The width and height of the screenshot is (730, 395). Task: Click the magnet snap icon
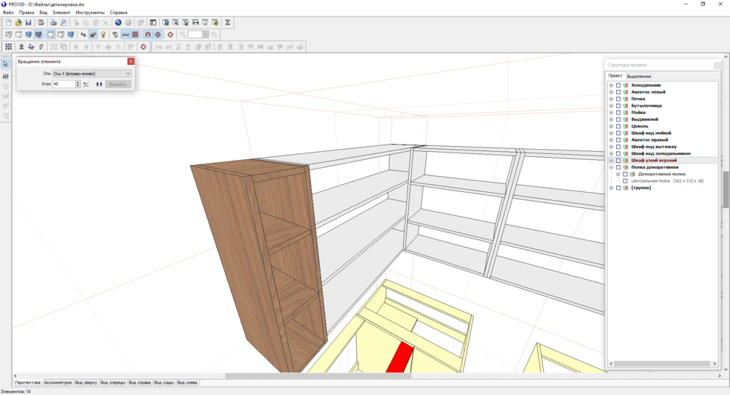[x=147, y=34]
